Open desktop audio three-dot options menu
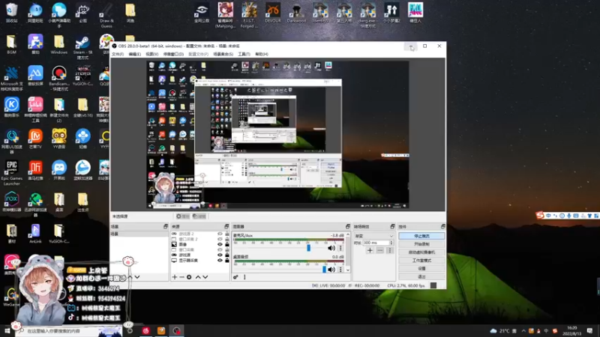The width and height of the screenshot is (600, 337). click(340, 270)
